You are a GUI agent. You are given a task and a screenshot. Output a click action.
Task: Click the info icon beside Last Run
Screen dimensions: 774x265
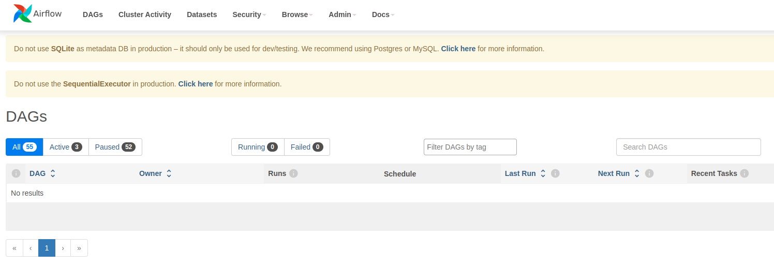point(555,173)
